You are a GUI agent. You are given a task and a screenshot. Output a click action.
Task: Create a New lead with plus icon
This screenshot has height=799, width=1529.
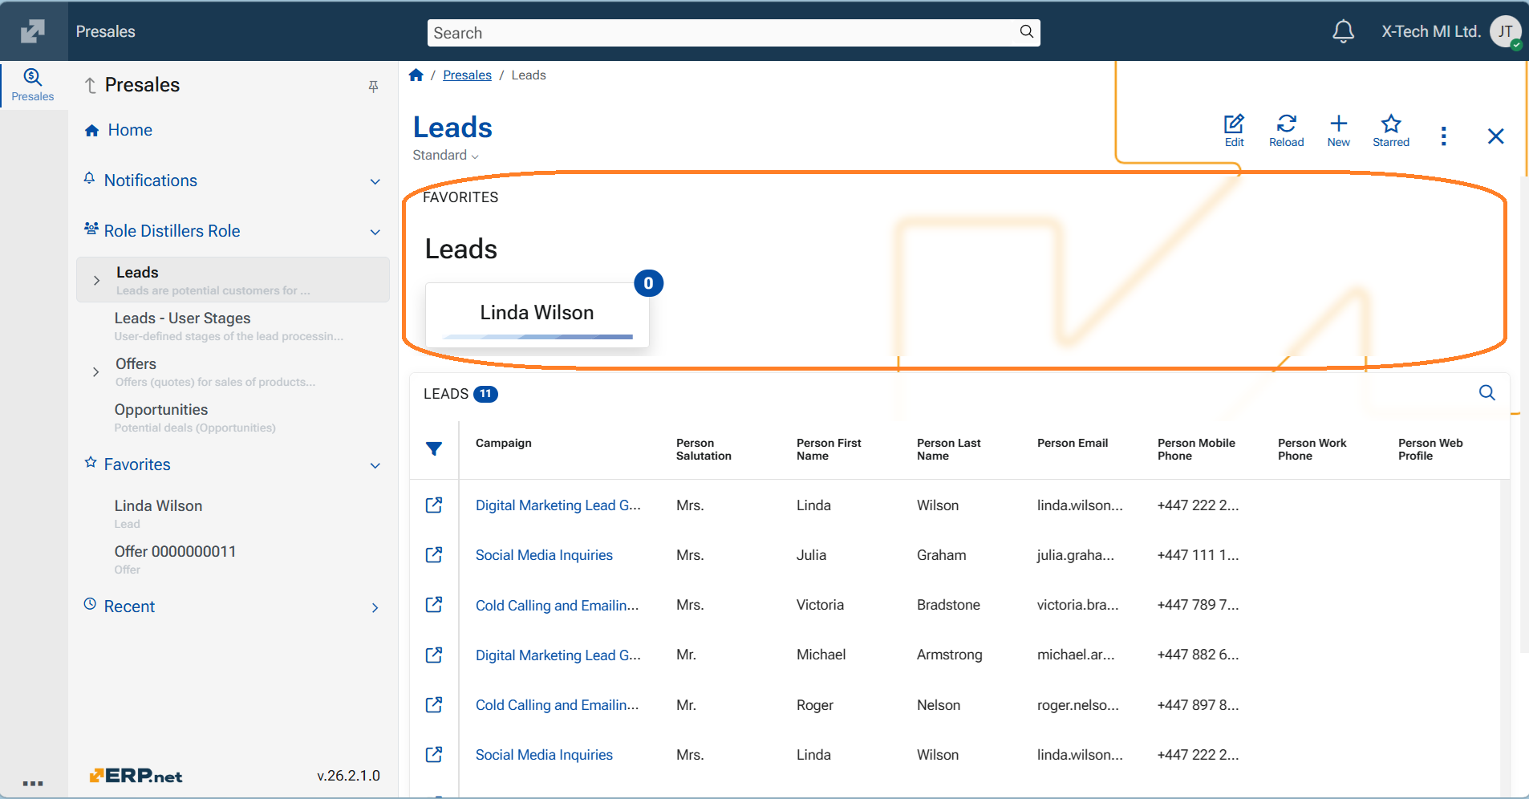(x=1338, y=130)
